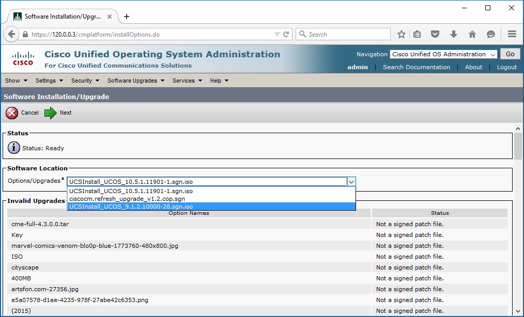Image resolution: width=524 pixels, height=317 pixels.
Task: Click marvel-comics-venom-blo0p-blue-1773760-480x800.jpg row
Action: (189, 246)
